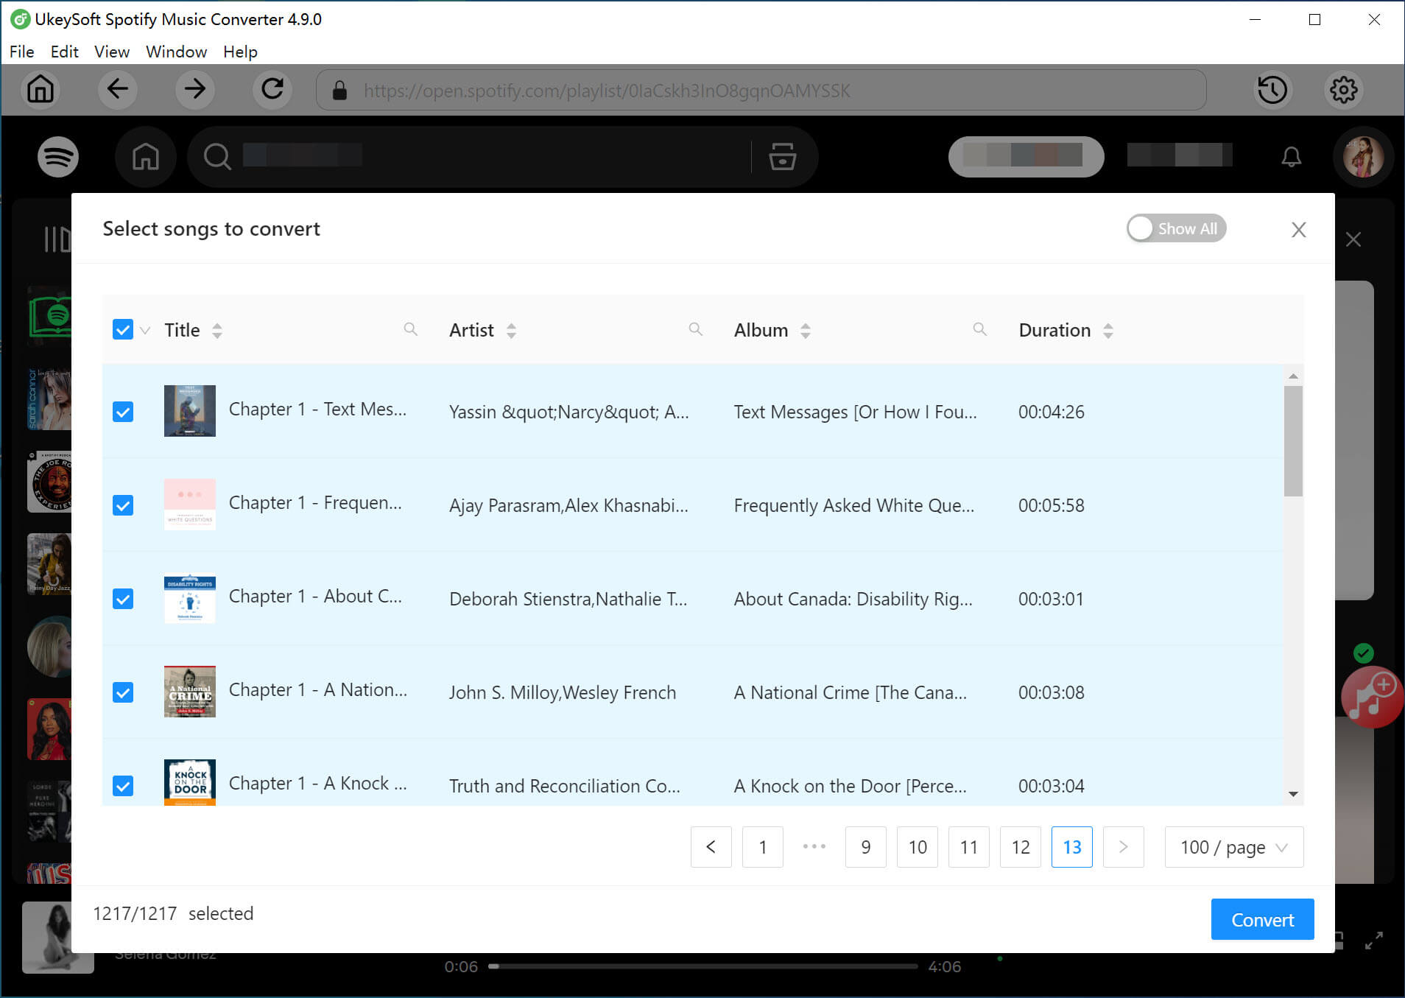Click Spotify's home button

click(x=146, y=156)
